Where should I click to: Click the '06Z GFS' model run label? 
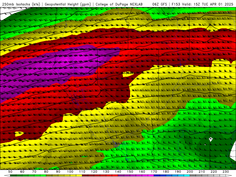point(160,4)
